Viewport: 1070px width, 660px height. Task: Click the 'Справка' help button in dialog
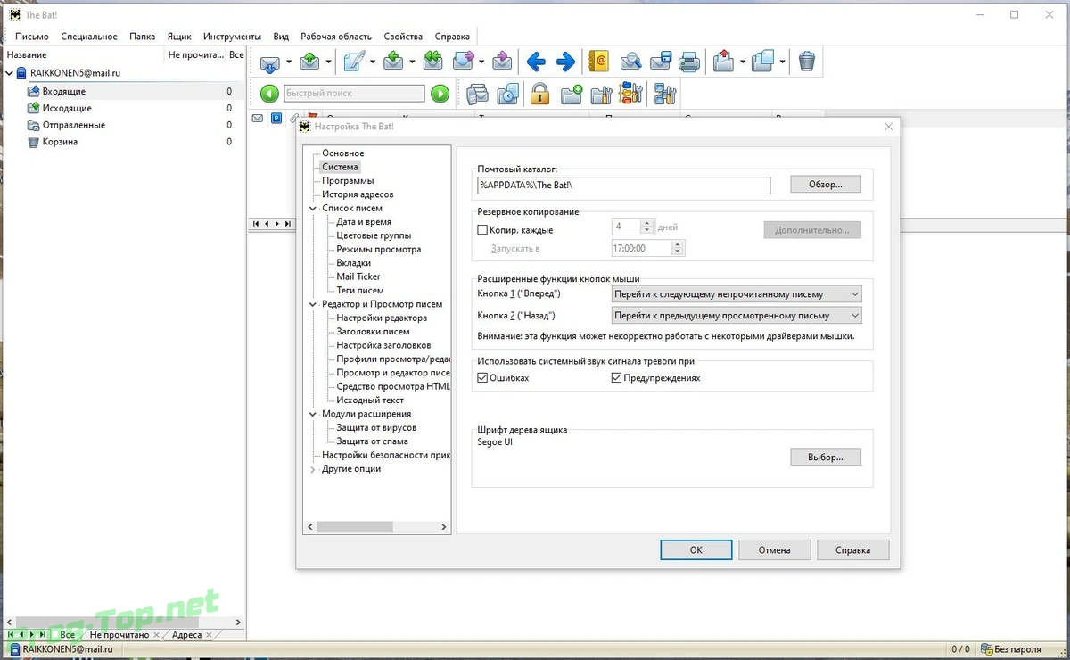click(853, 550)
